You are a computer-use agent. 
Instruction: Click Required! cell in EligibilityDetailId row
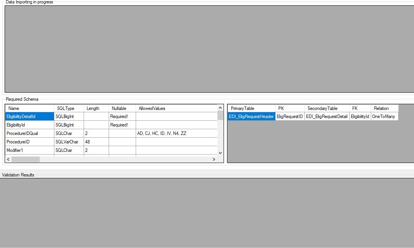[x=122, y=117]
